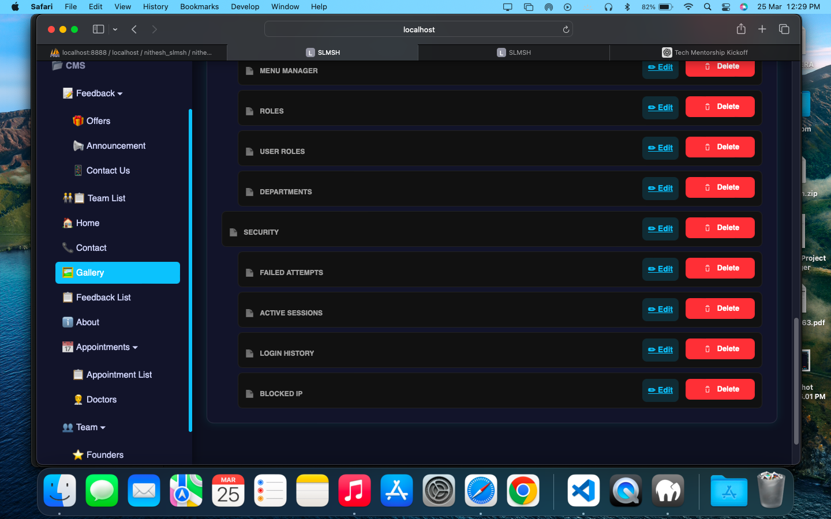Click the Announcement megaphone icon
Viewport: 831px width, 519px height.
(x=78, y=146)
